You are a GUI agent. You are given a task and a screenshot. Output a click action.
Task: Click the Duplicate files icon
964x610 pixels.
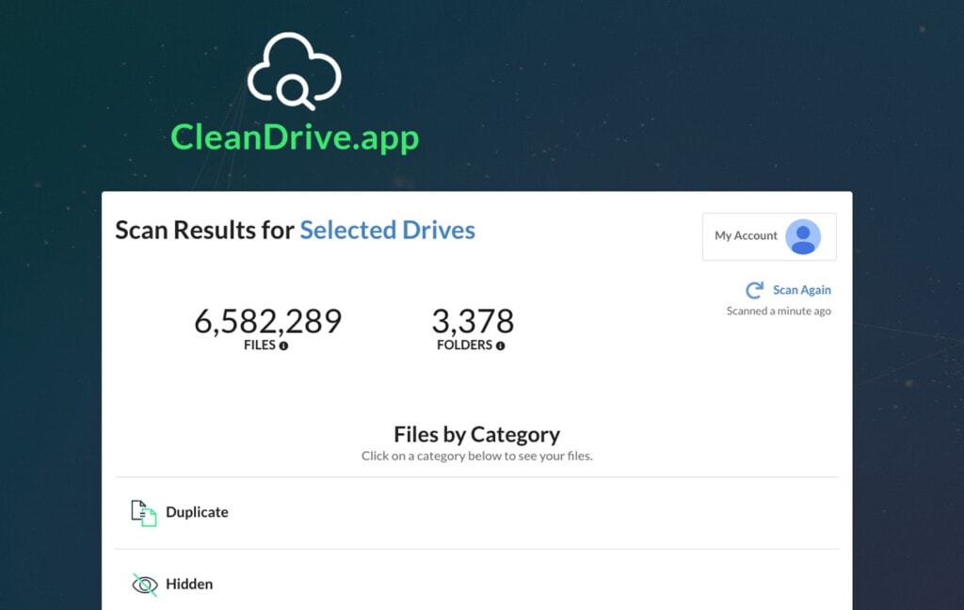coord(144,513)
